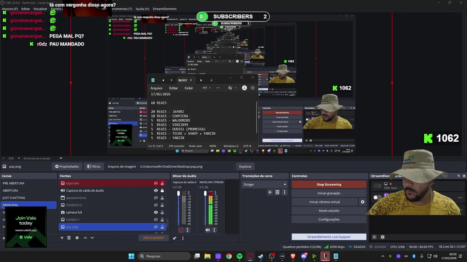Move the selected source down
Image resolution: width=467 pixels, height=262 pixels.
coord(92,238)
